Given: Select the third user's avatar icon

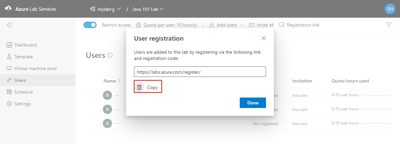Looking at the screenshot, I should [107, 123].
